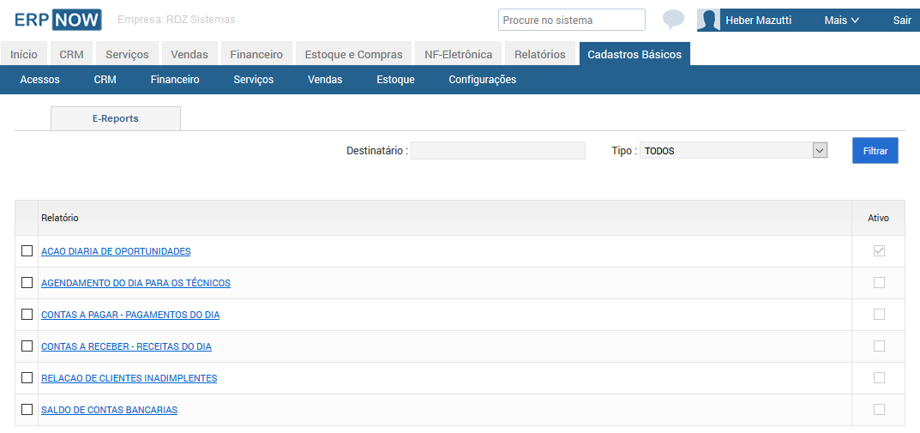Check the ACAO DIARIA DE OPORTUNIDADES row checkbox
920x433 pixels.
point(27,251)
